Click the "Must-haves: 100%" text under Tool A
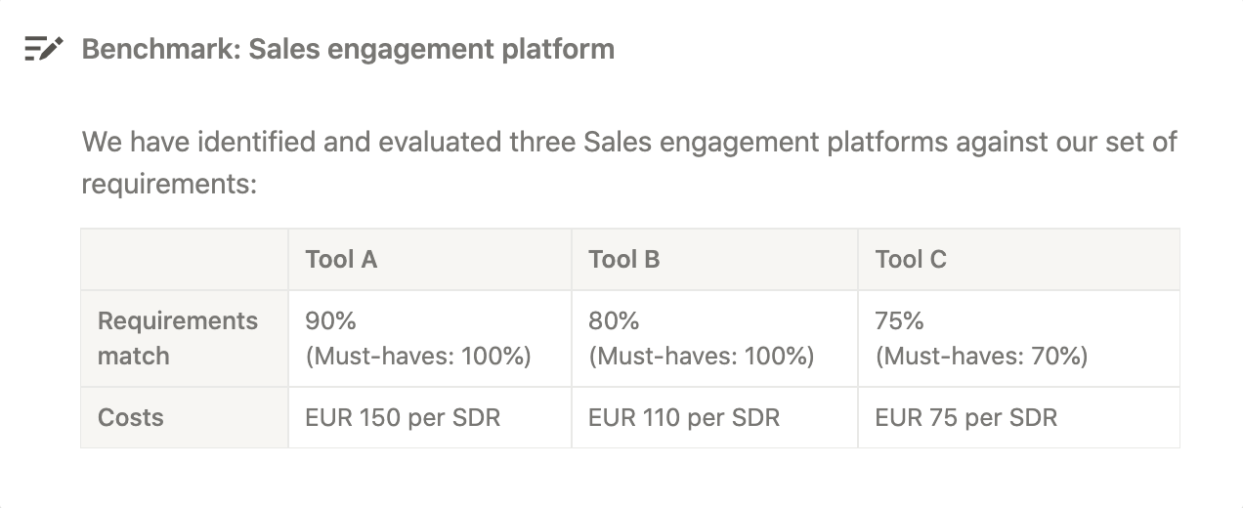This screenshot has height=508, width=1243. (418, 356)
